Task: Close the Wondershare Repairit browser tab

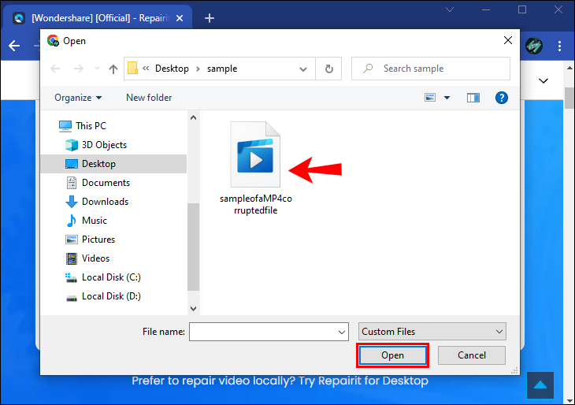Action: coord(180,18)
